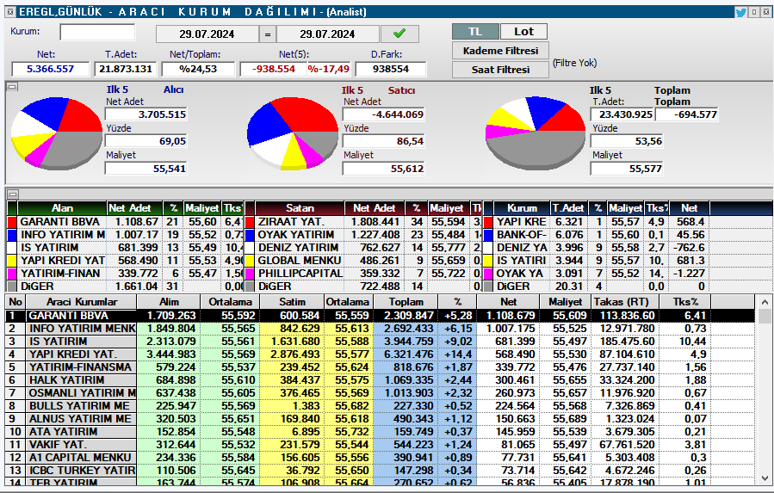Screen dimensions: 774x493
Task: Click sellers Net Adet value -4.644.069
Action: pyautogui.click(x=383, y=114)
